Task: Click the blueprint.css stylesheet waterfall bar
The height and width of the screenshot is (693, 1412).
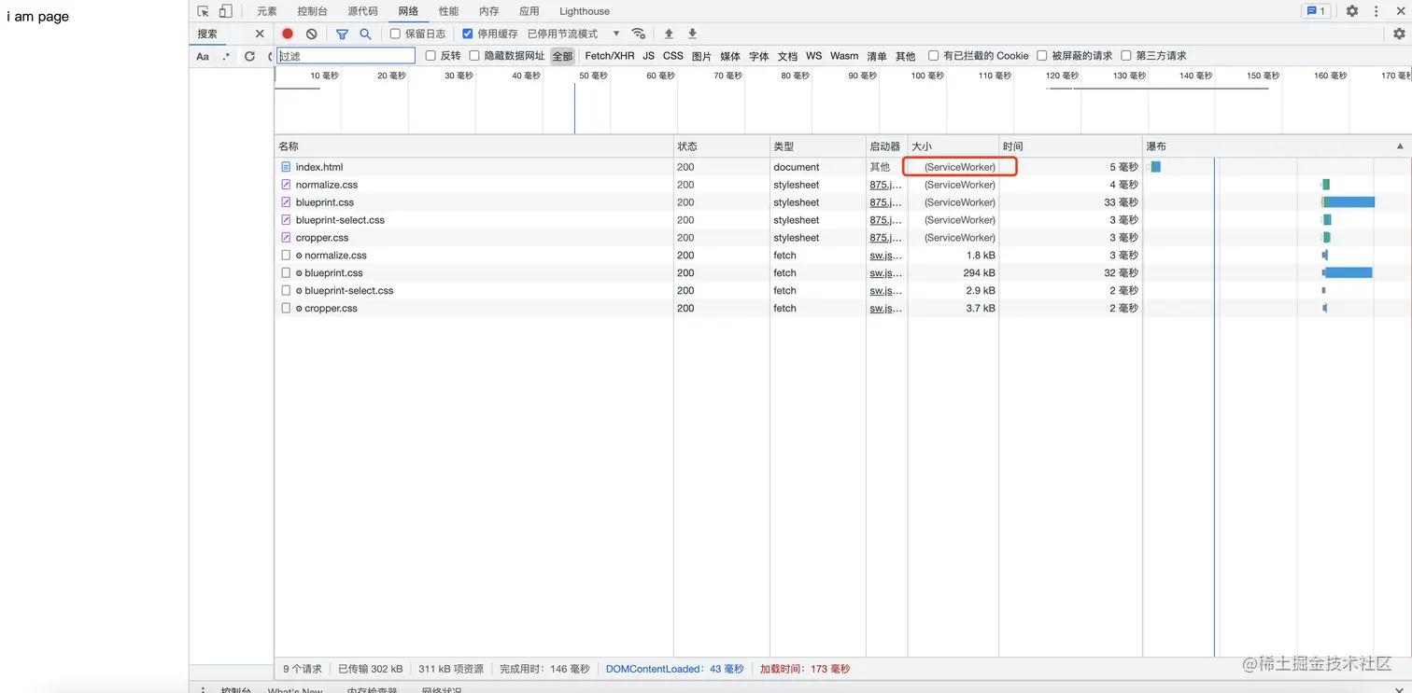Action: coord(1348,202)
